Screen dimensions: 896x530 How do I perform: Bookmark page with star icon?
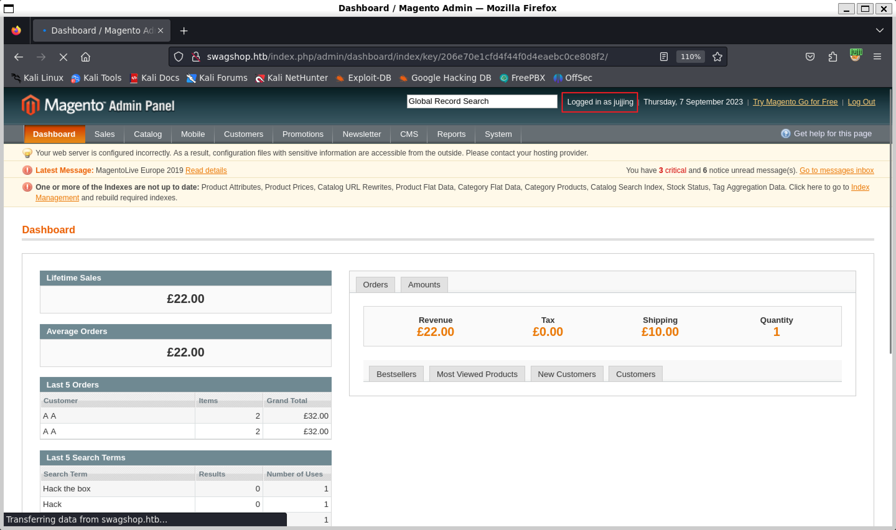click(717, 56)
